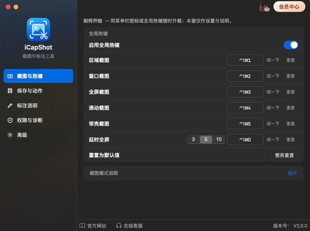Click 整表重置 to reset all hotkeys
The height and width of the screenshot is (231, 310).
click(x=284, y=155)
